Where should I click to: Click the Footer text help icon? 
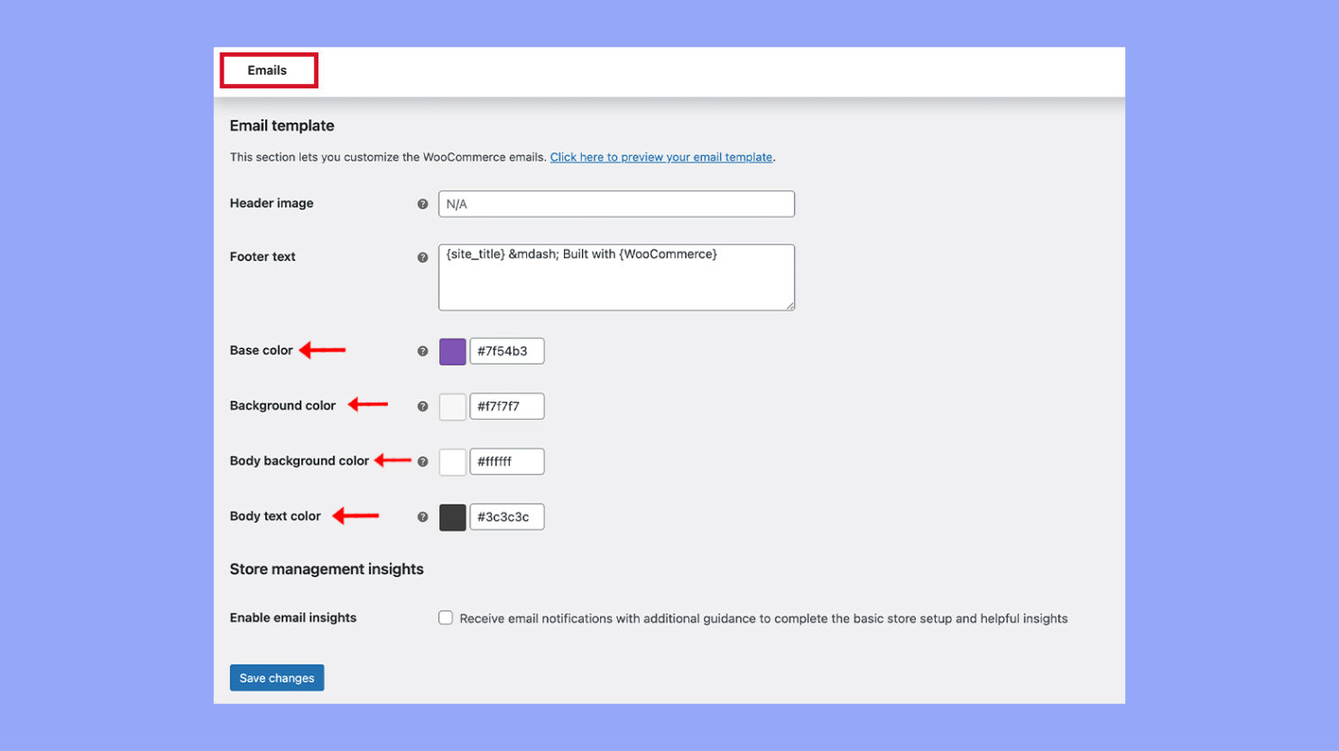[422, 256]
